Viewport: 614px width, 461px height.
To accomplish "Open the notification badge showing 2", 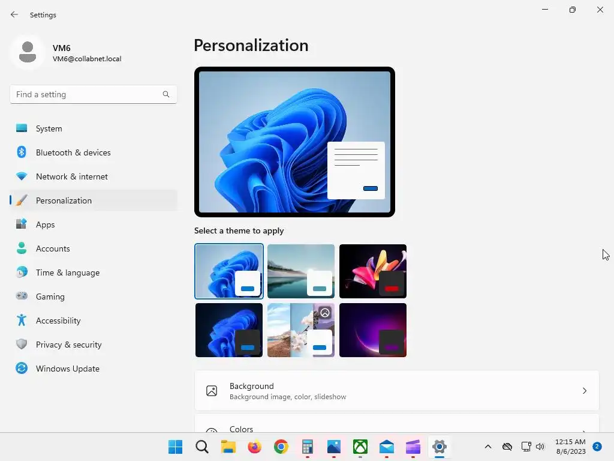I will point(597,447).
